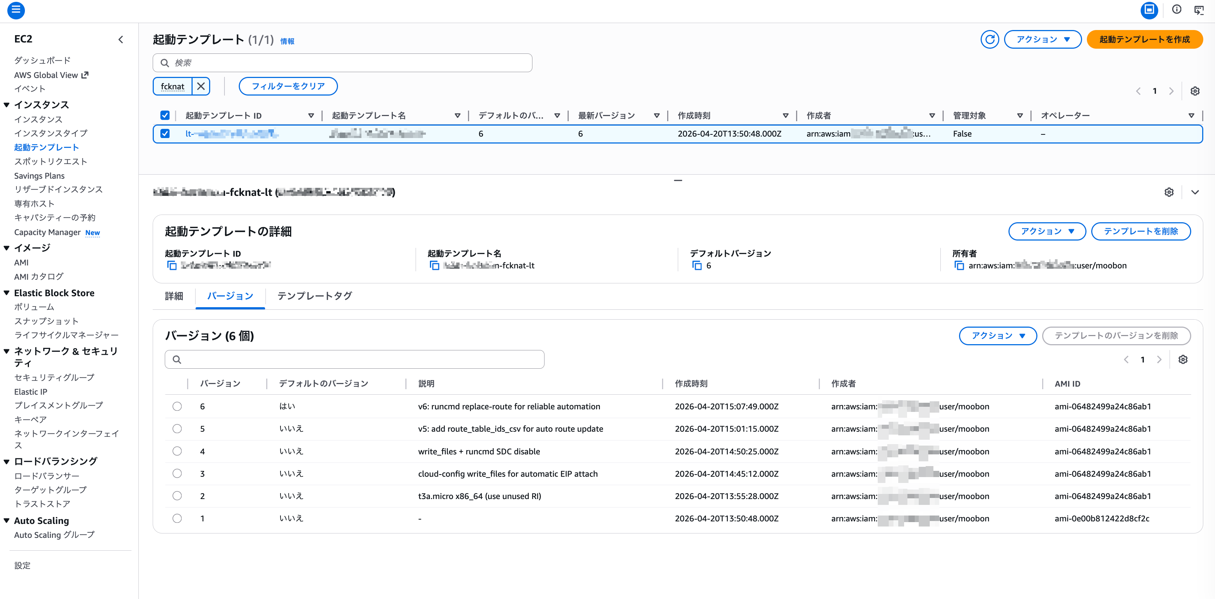Uncheck the fcknat launch template row checkbox
1215x599 pixels.
click(165, 134)
